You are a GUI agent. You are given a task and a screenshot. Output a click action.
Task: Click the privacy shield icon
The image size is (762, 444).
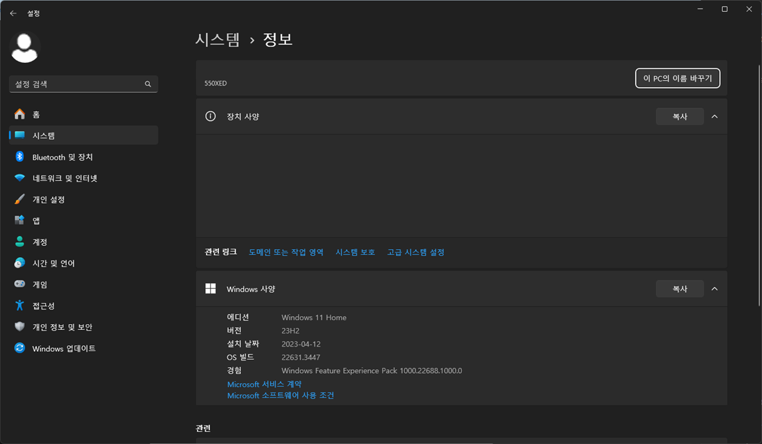[x=19, y=327]
